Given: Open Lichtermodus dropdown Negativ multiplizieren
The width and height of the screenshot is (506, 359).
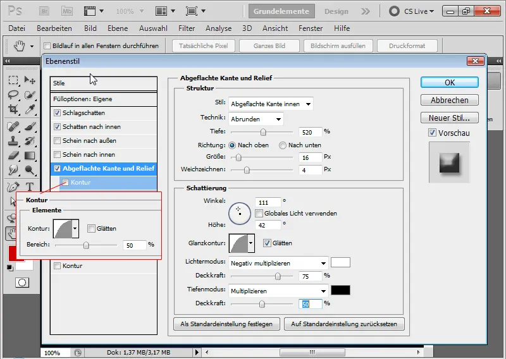Looking at the screenshot, I should click(x=278, y=263).
